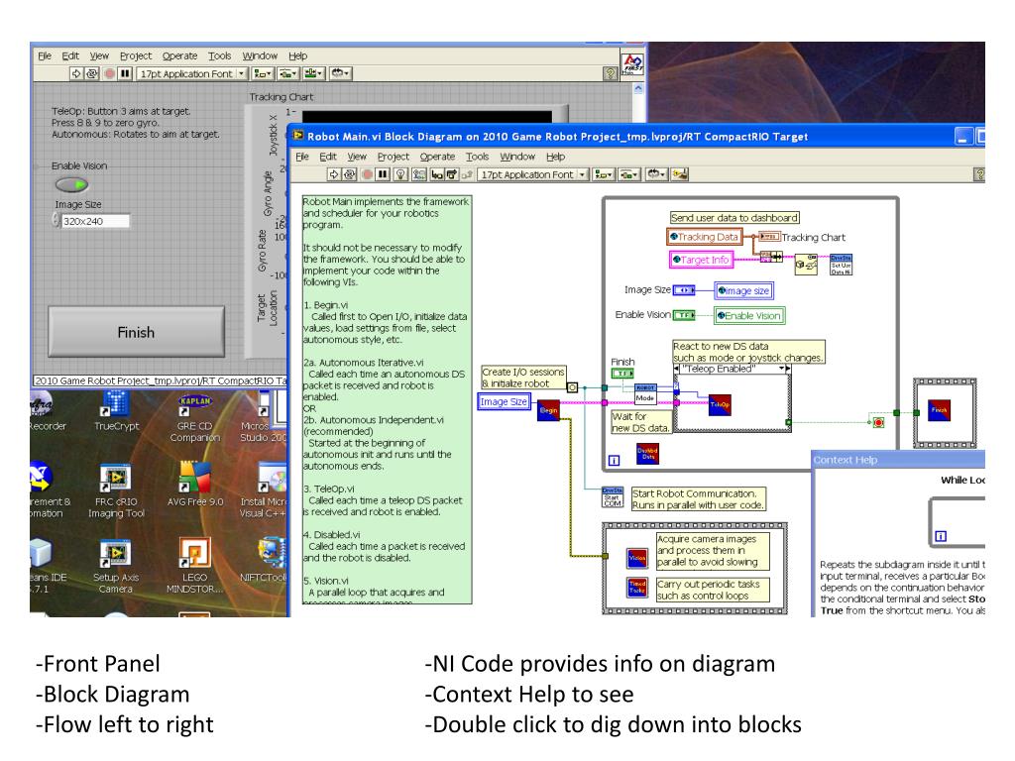Click the LEGO MINDSTORMS desktop icon
The height and width of the screenshot is (761, 1015).
tap(195, 567)
